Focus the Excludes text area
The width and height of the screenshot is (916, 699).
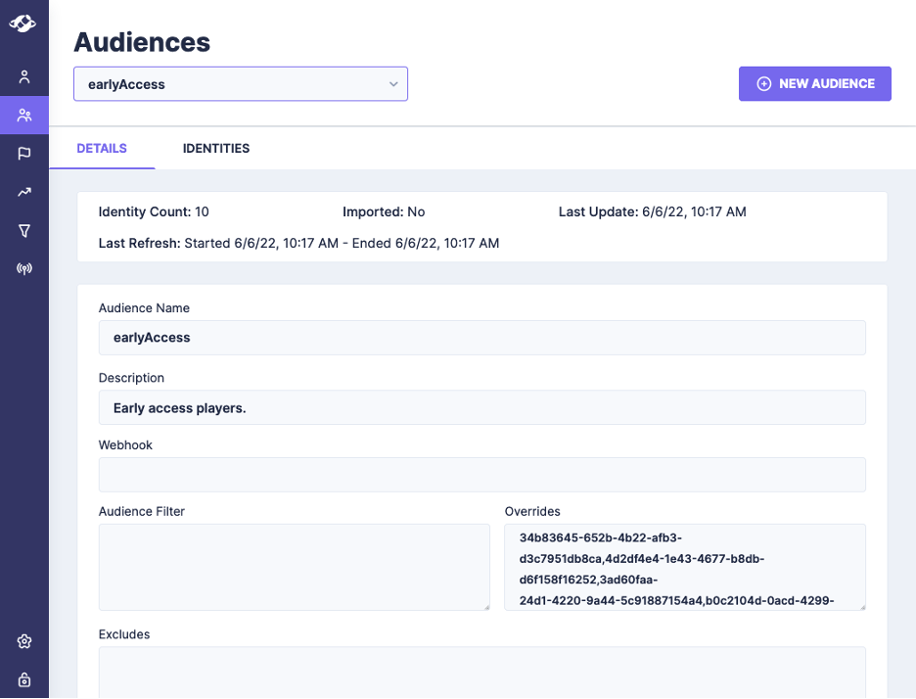pos(481,672)
